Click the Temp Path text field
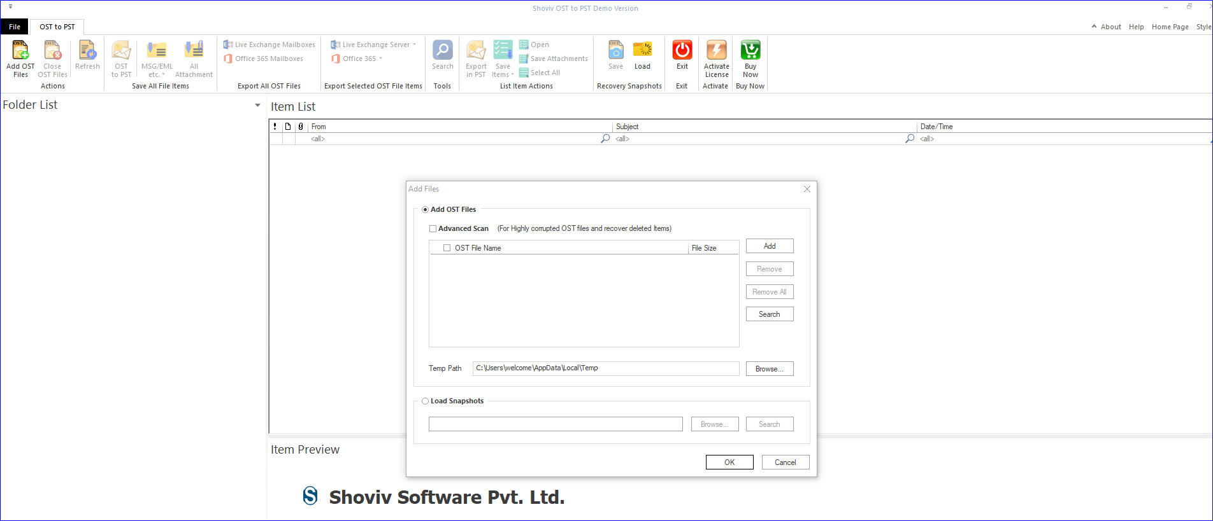 pos(606,368)
